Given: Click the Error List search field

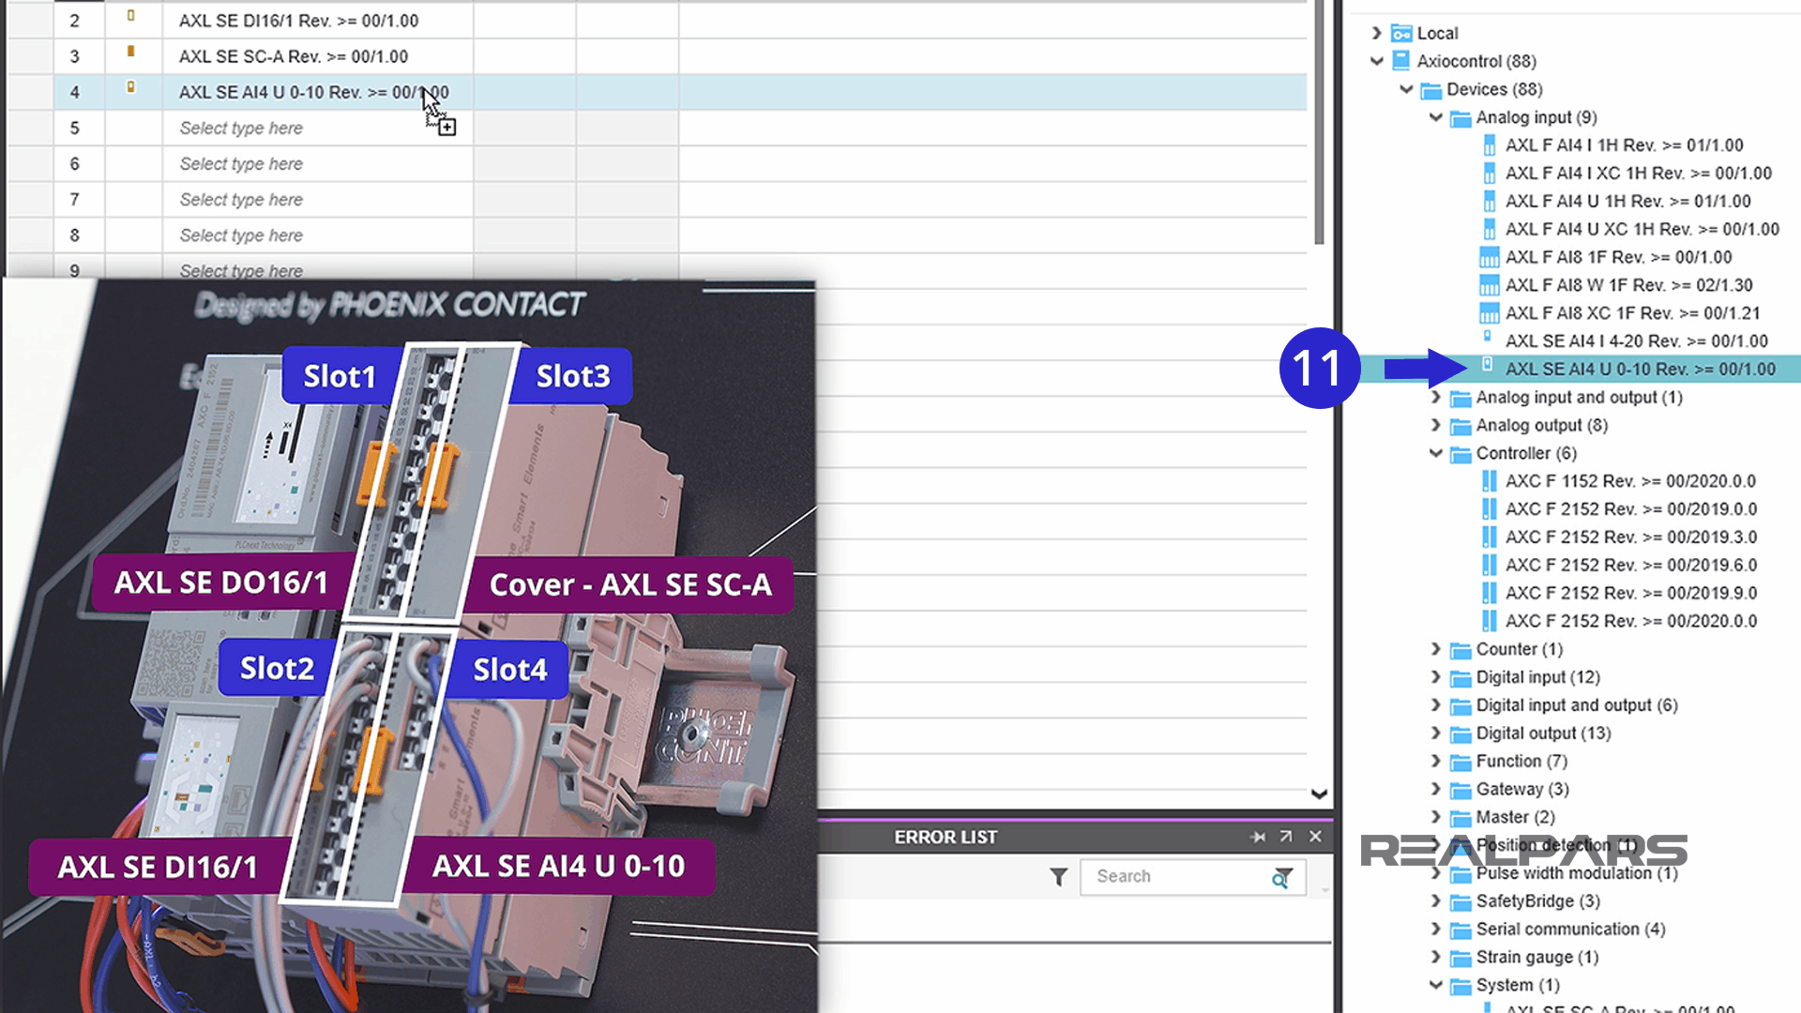Looking at the screenshot, I should pos(1192,877).
